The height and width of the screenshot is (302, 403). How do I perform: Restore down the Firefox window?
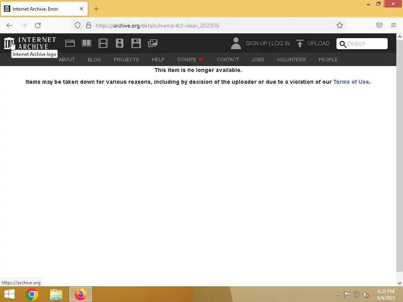(379, 4)
